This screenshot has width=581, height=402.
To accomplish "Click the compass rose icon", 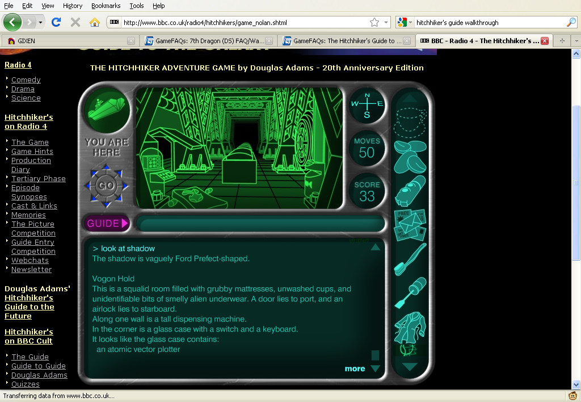I will 367,104.
